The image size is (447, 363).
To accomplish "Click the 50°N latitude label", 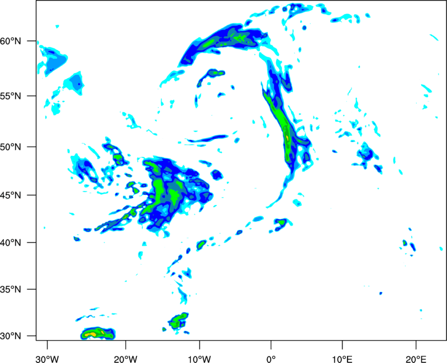I will [11, 147].
